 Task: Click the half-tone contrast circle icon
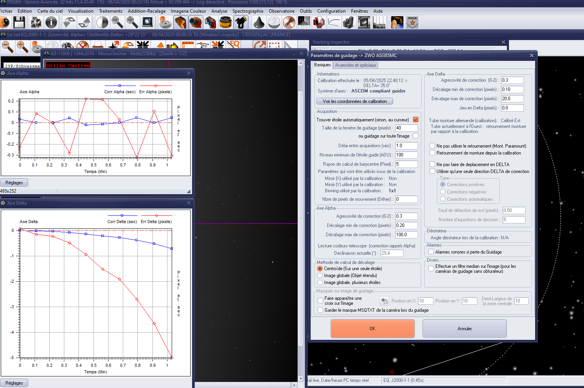[102, 23]
